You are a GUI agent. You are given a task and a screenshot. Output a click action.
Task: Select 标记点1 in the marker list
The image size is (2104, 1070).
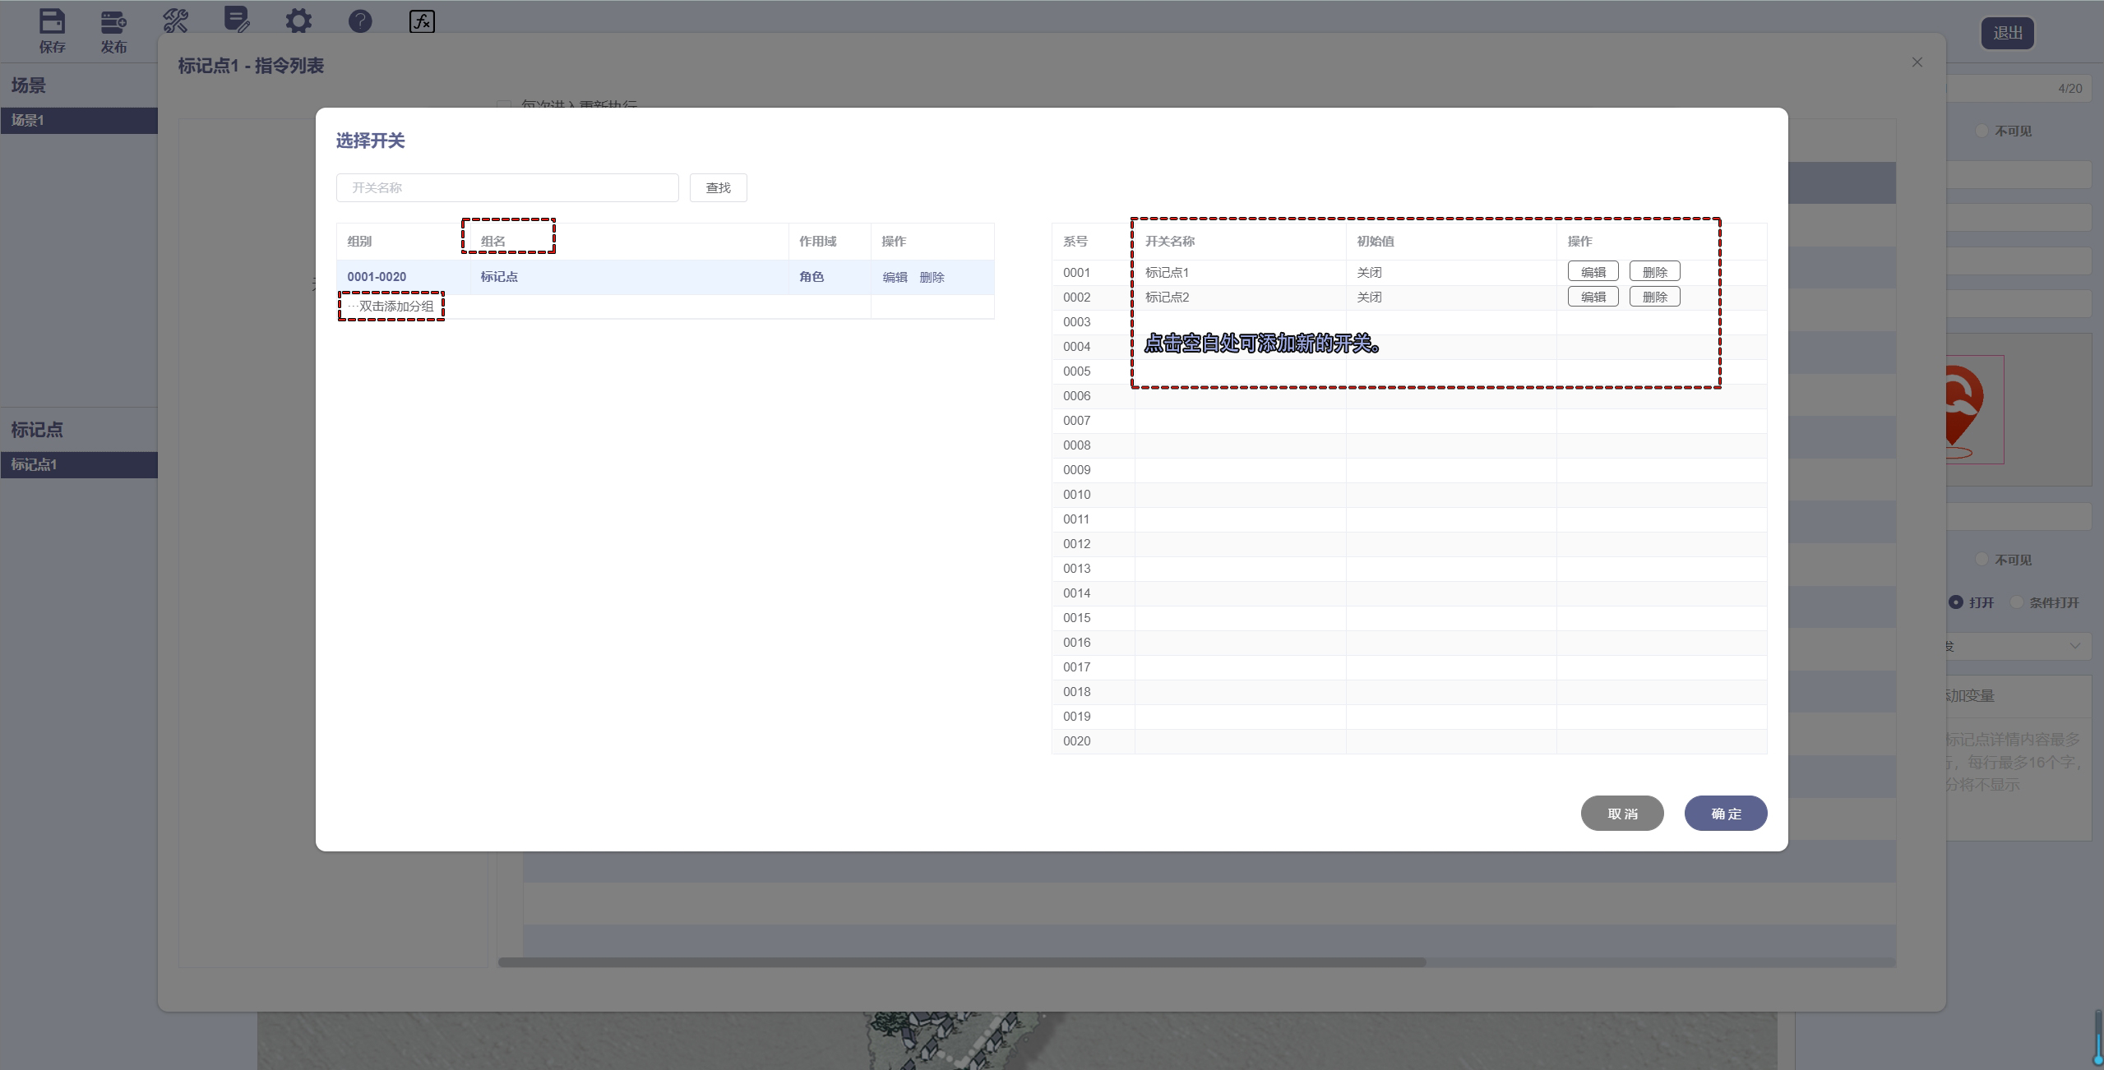79,464
